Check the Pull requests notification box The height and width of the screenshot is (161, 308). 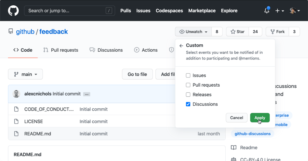pos(188,85)
